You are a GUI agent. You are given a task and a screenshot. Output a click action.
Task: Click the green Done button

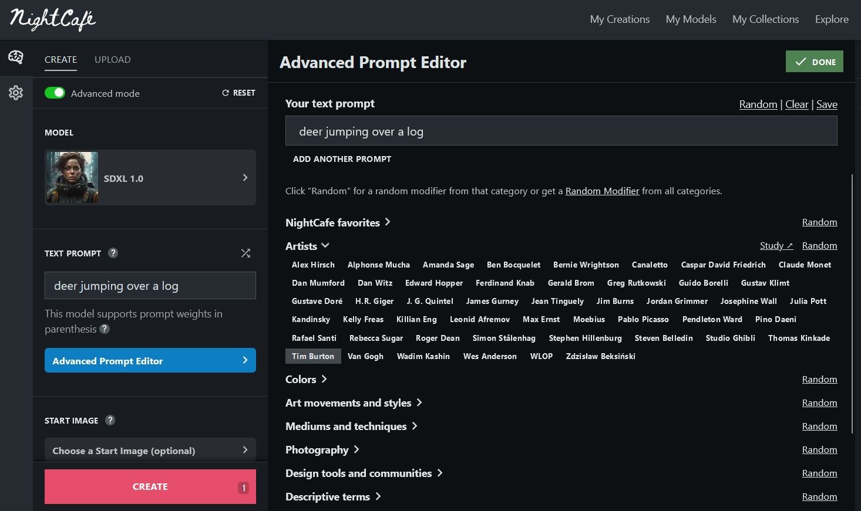[814, 62]
